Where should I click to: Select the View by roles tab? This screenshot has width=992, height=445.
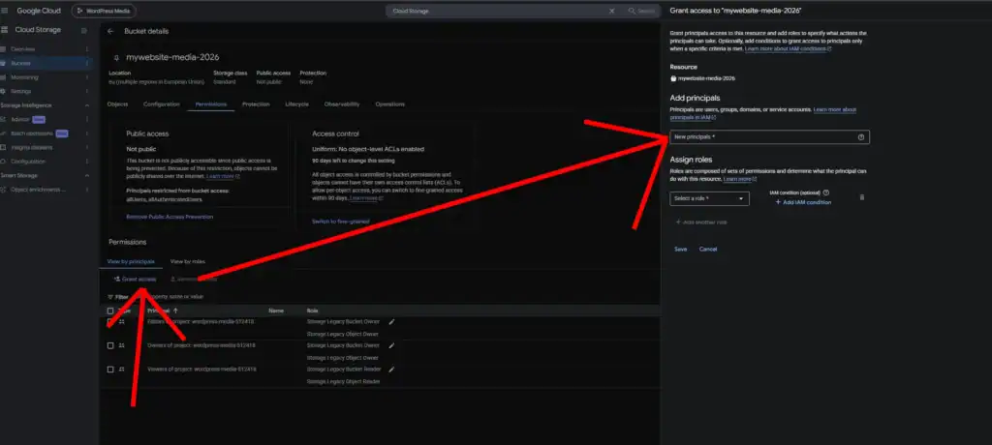pos(188,261)
